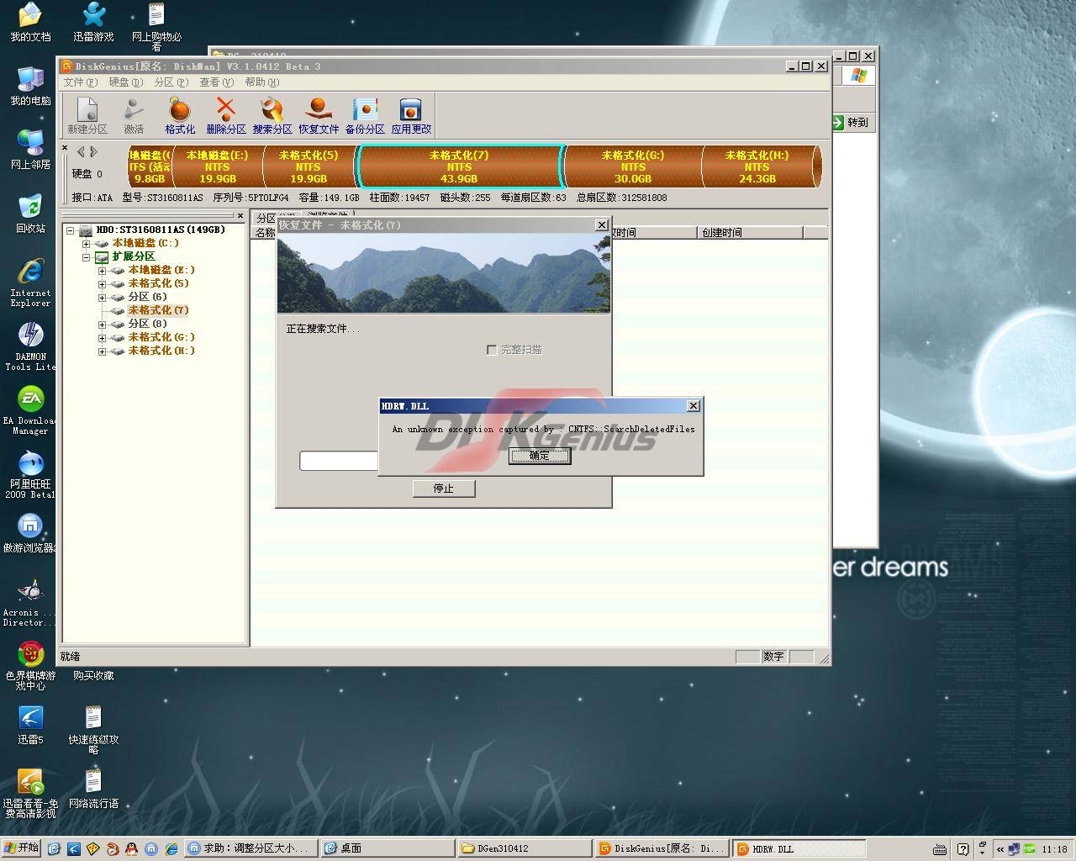Viewport: 1076px width, 861px height.
Task: Select the 回收站 recycle bin icon
Action: point(30,214)
